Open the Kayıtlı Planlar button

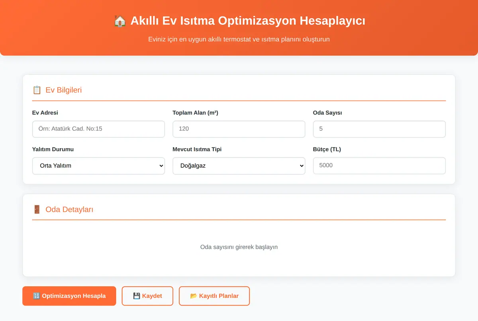[214, 296]
